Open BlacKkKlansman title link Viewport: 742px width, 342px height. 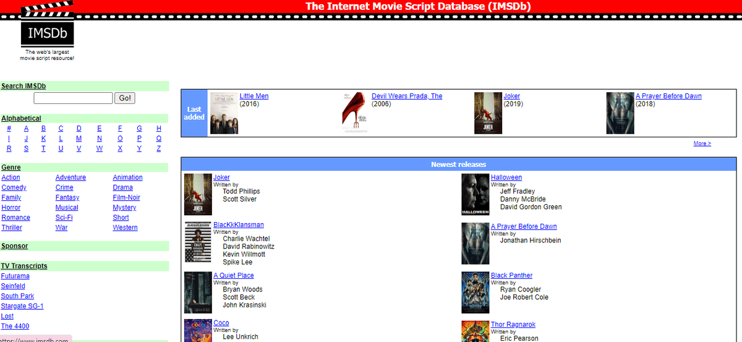[x=239, y=224]
